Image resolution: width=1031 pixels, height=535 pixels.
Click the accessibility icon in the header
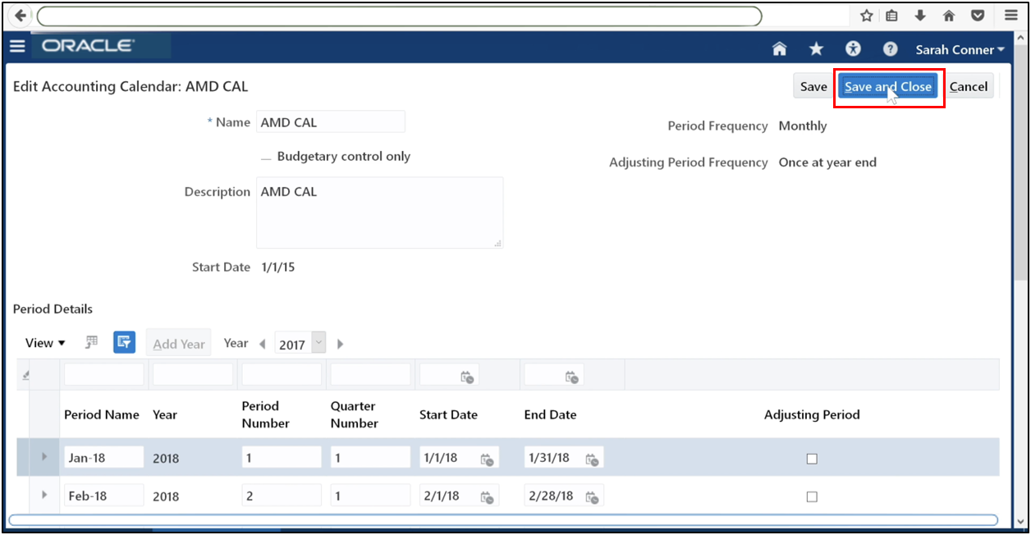[853, 48]
